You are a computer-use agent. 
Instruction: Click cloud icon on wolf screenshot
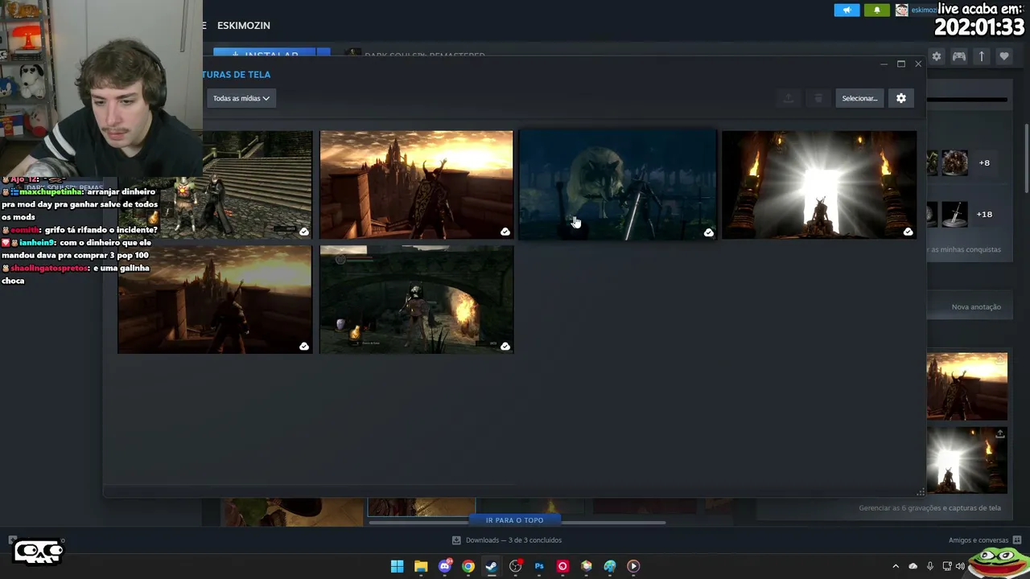pos(708,232)
